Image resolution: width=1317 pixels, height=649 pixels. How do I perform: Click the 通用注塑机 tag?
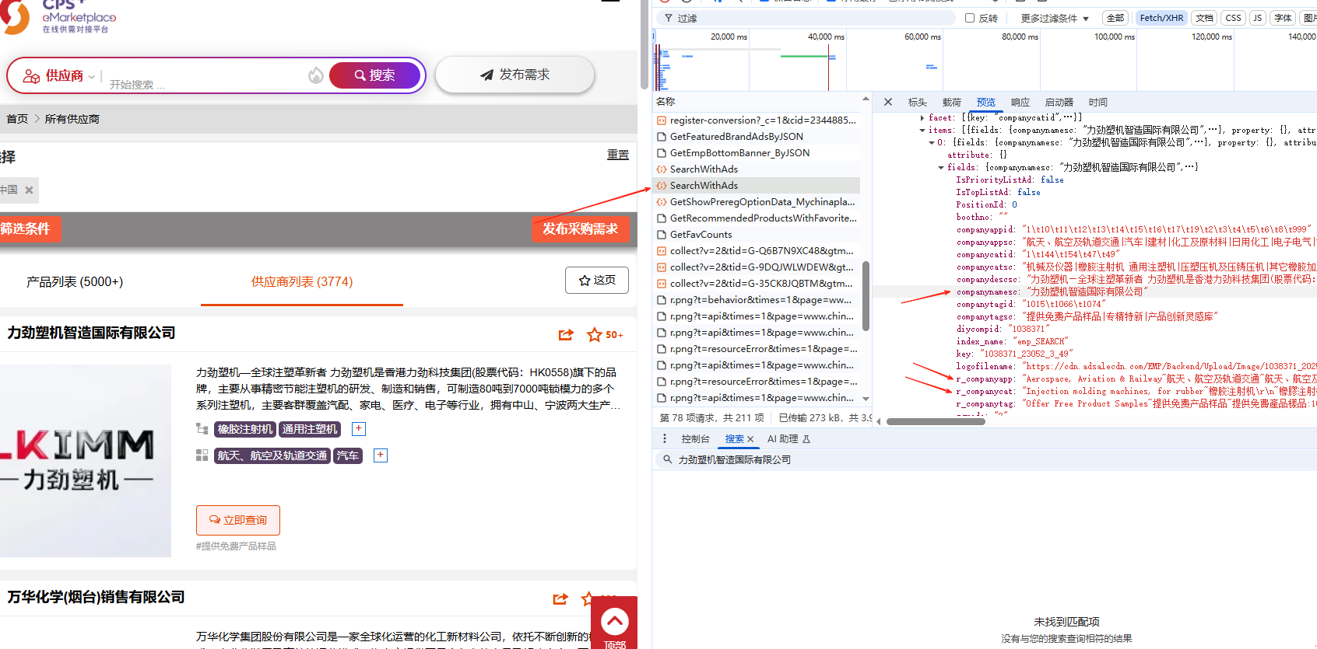(310, 429)
